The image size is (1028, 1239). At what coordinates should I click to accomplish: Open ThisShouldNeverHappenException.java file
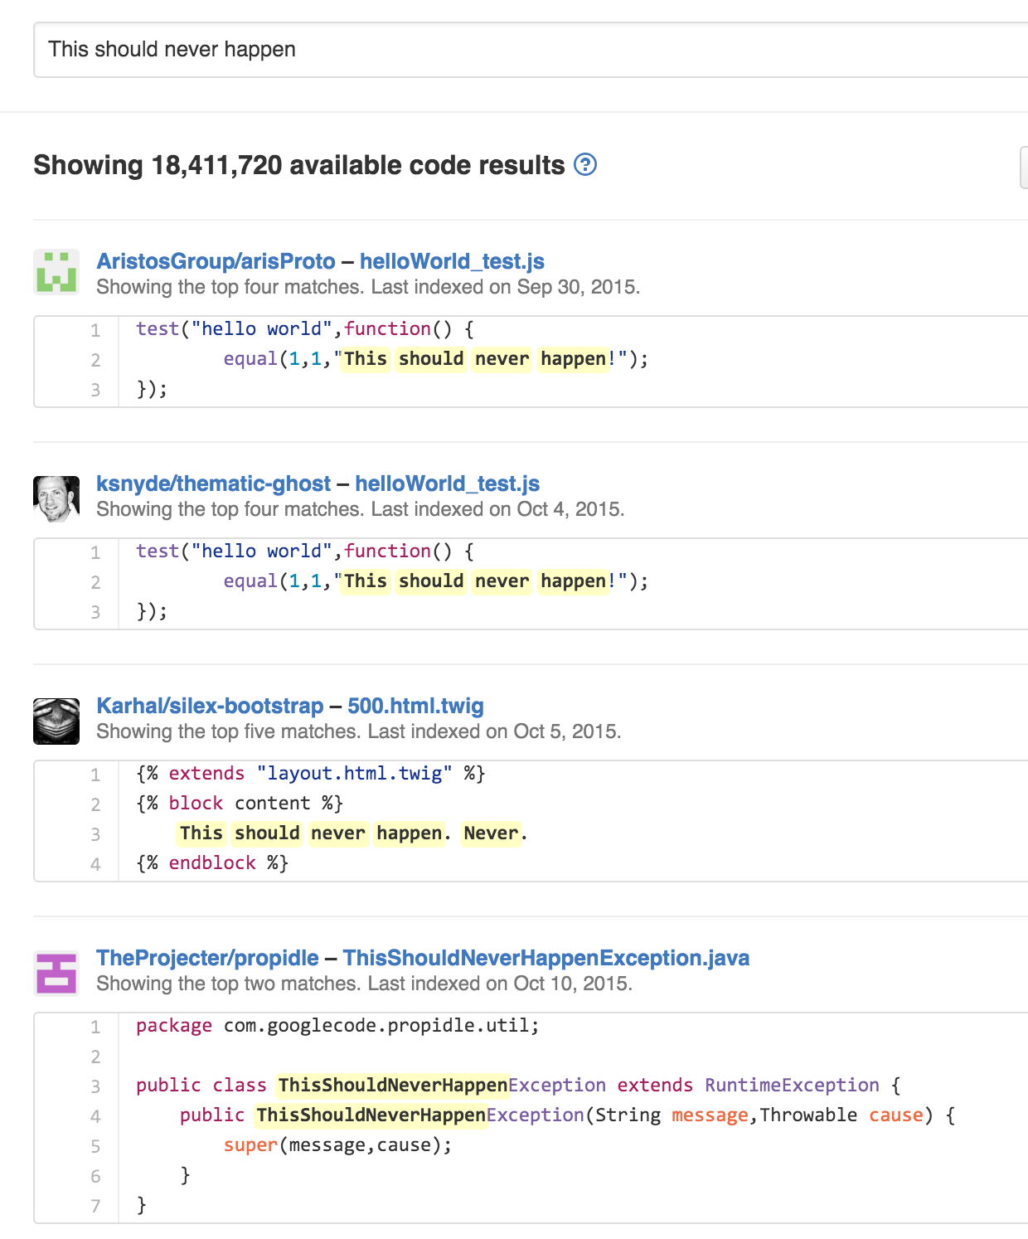(546, 958)
